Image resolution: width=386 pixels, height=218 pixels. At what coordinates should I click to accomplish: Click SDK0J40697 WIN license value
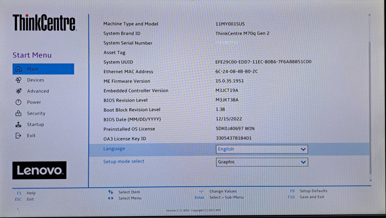[x=235, y=128]
